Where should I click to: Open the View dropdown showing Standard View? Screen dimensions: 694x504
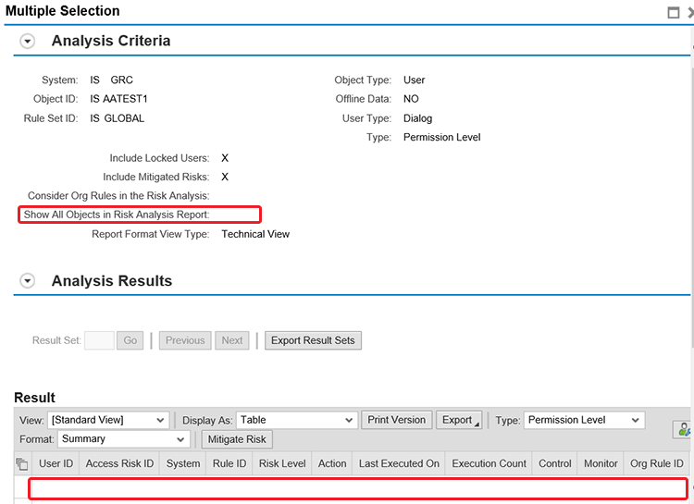[108, 420]
